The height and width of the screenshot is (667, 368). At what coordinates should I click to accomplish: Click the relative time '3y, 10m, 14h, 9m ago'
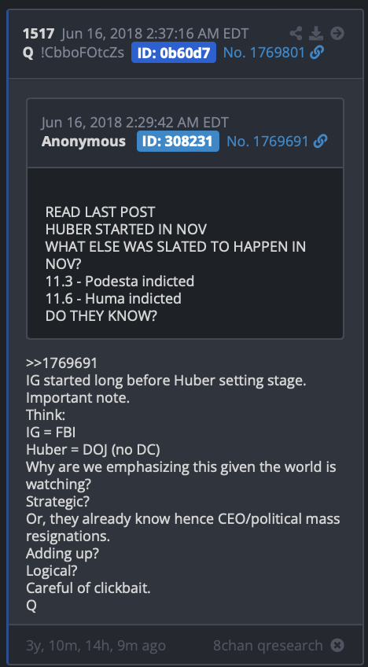(x=96, y=645)
